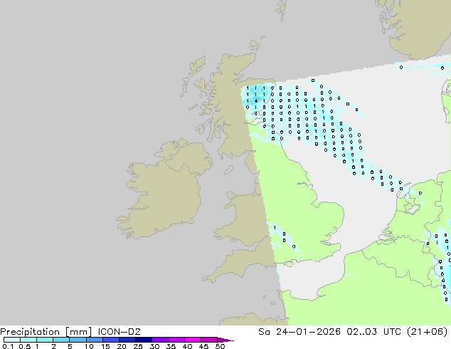Click the "24-01-2026" date text
This screenshot has height=349, width=451.
click(x=308, y=332)
